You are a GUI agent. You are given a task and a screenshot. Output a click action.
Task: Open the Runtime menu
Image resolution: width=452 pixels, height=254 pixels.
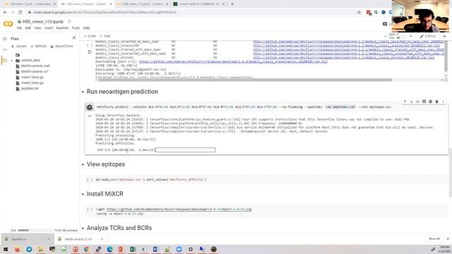click(x=62, y=28)
